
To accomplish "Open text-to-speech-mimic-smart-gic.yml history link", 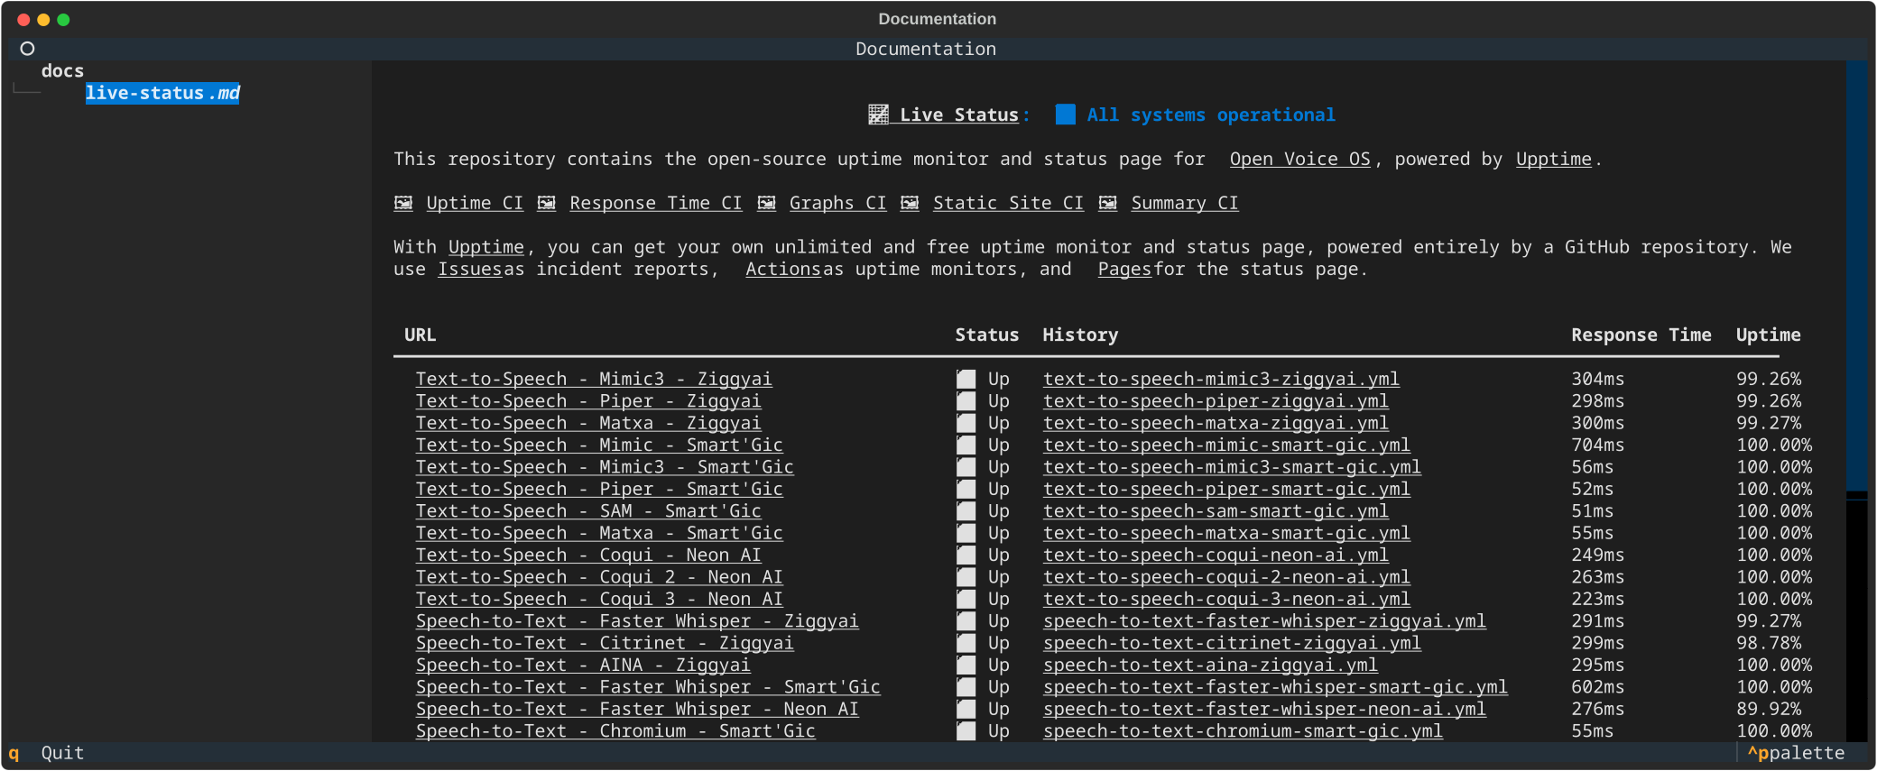I will click(1227, 445).
